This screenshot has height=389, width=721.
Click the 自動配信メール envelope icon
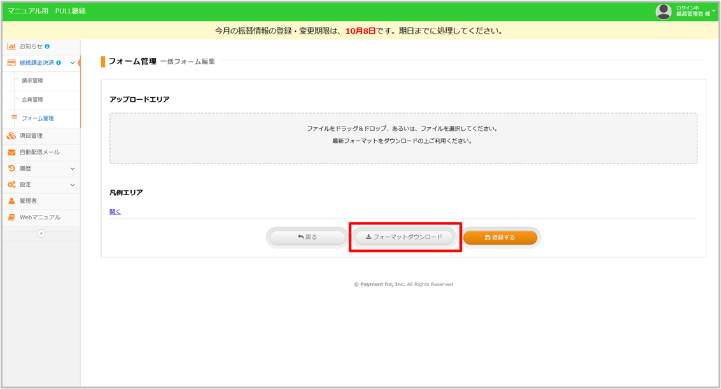pos(11,153)
